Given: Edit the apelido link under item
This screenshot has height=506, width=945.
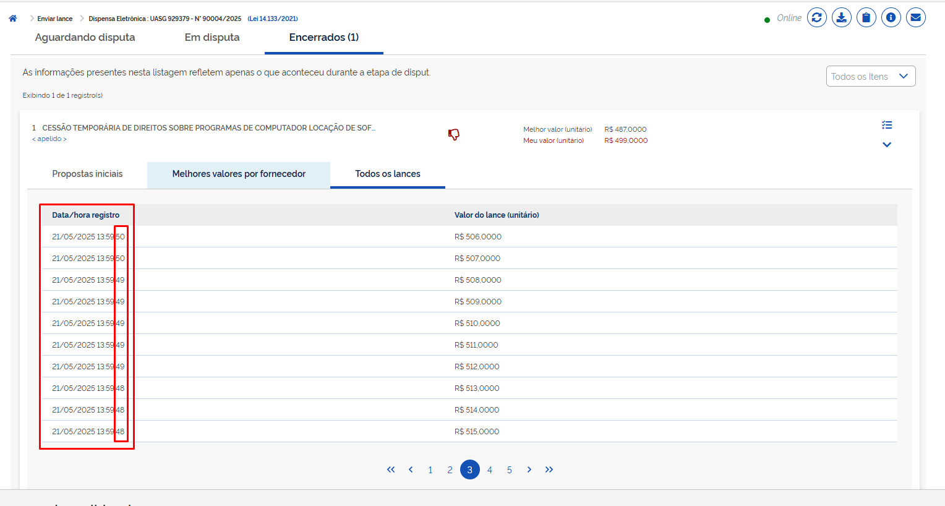Looking at the screenshot, I should 49,139.
